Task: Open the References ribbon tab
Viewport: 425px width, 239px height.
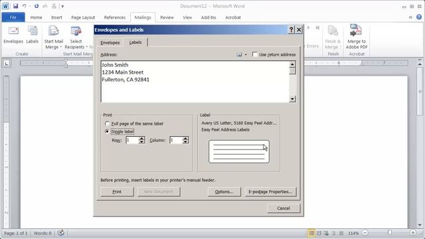Action: 115,17
